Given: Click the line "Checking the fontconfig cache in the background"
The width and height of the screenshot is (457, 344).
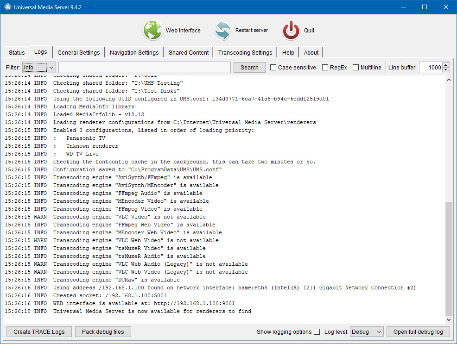Looking at the screenshot, I should point(160,162).
